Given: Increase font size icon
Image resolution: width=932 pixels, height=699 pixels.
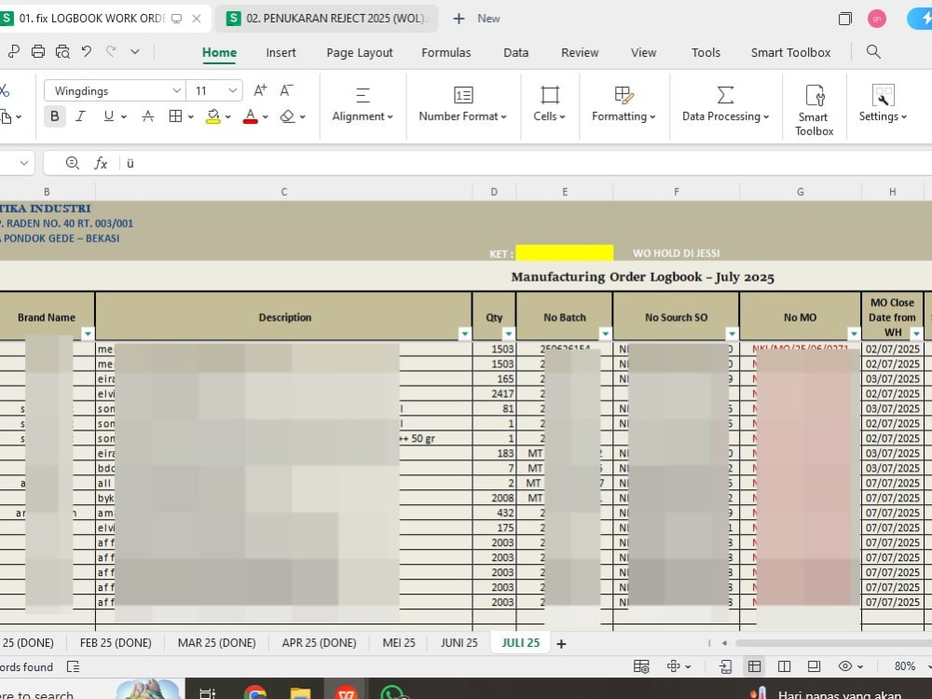Looking at the screenshot, I should [x=260, y=90].
